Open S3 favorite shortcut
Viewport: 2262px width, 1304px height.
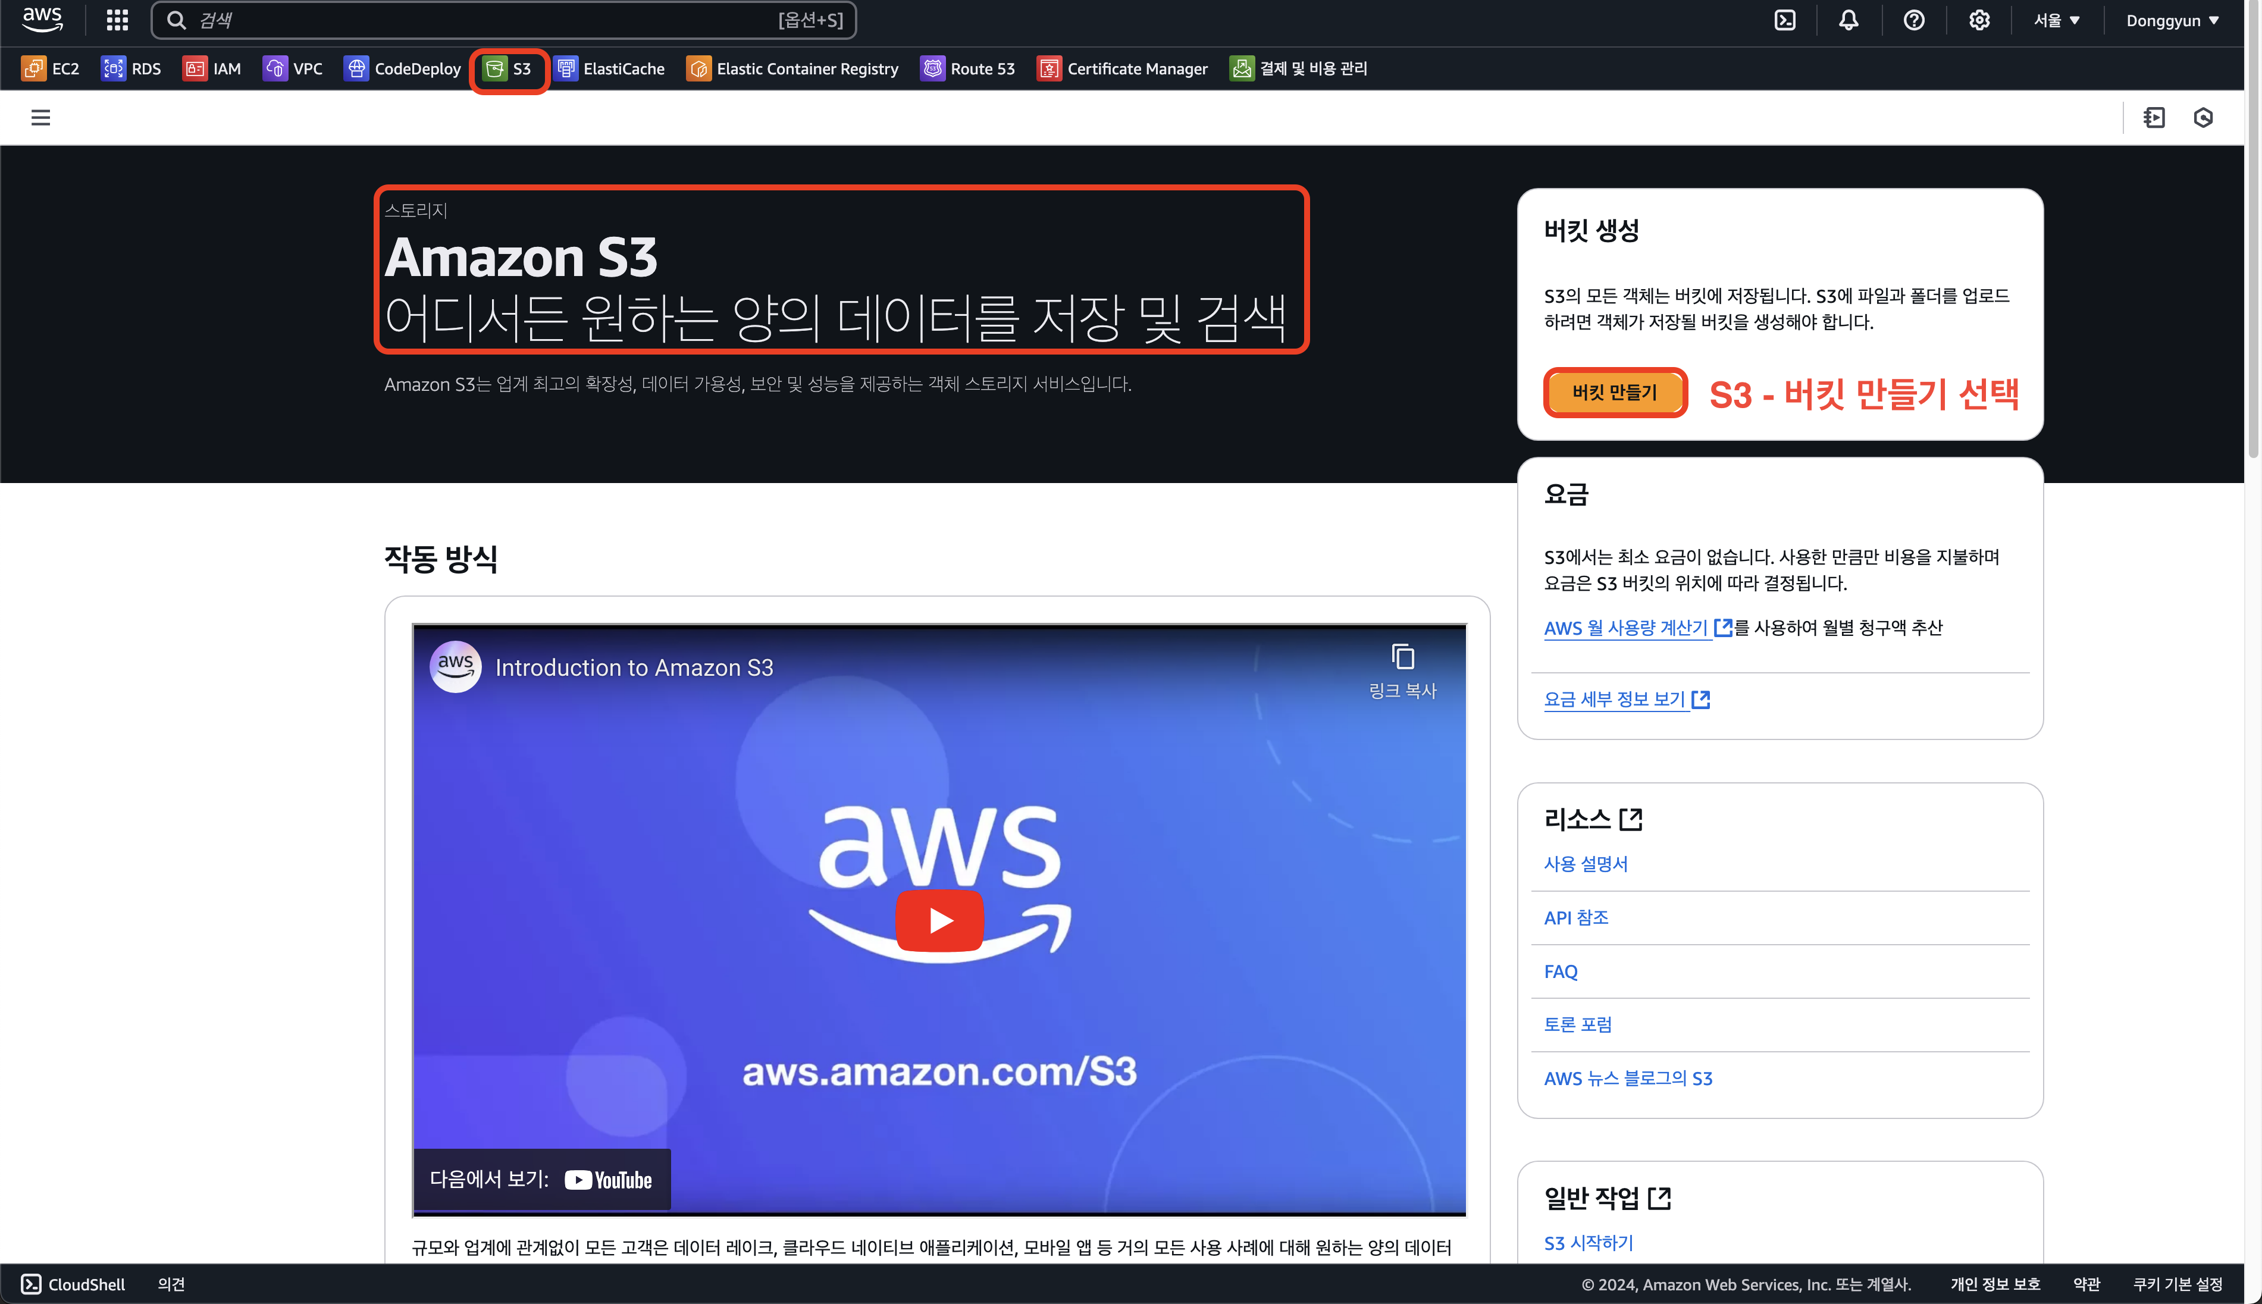(507, 69)
